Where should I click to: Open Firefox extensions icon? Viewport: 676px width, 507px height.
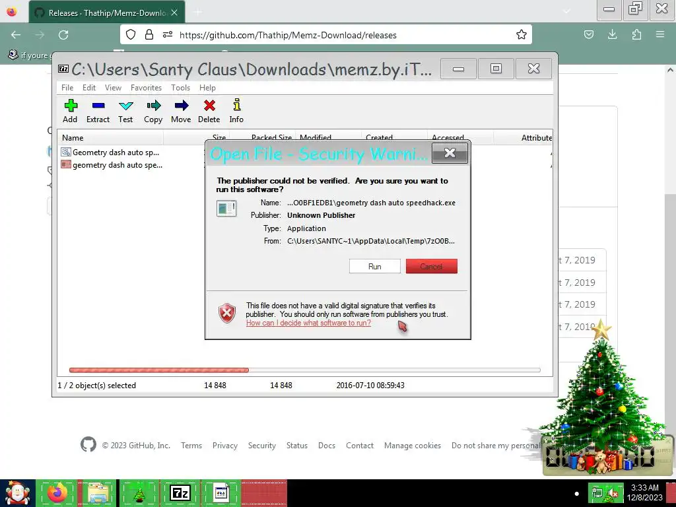pyautogui.click(x=636, y=34)
